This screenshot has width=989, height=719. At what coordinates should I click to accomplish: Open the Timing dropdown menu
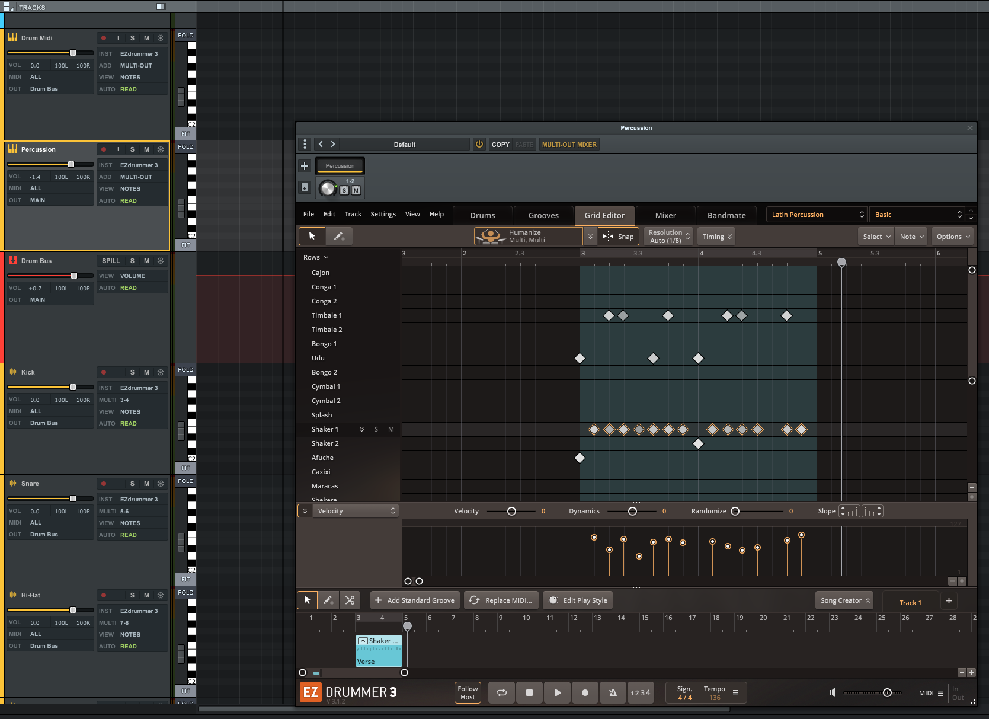click(x=716, y=237)
